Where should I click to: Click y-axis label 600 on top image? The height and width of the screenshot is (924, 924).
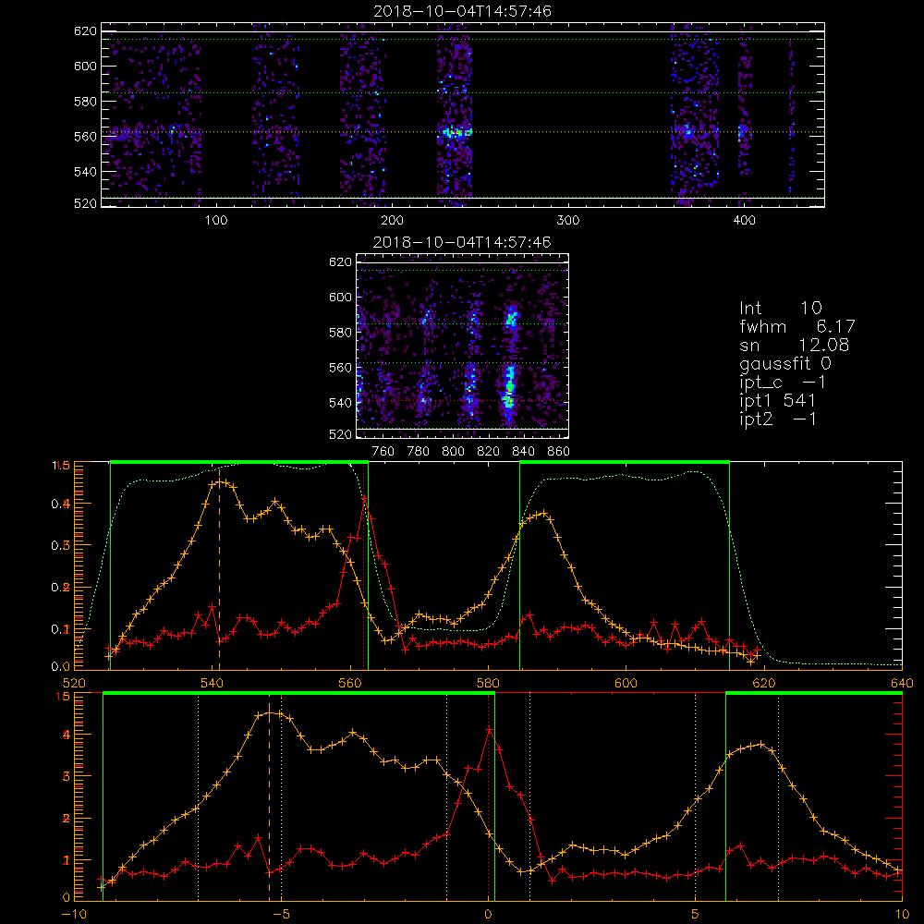click(85, 66)
